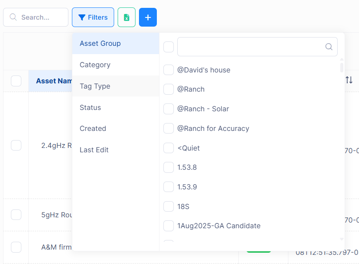Click the sort arrows icon in table header
Viewport: 359px width, 264px height.
click(349, 80)
